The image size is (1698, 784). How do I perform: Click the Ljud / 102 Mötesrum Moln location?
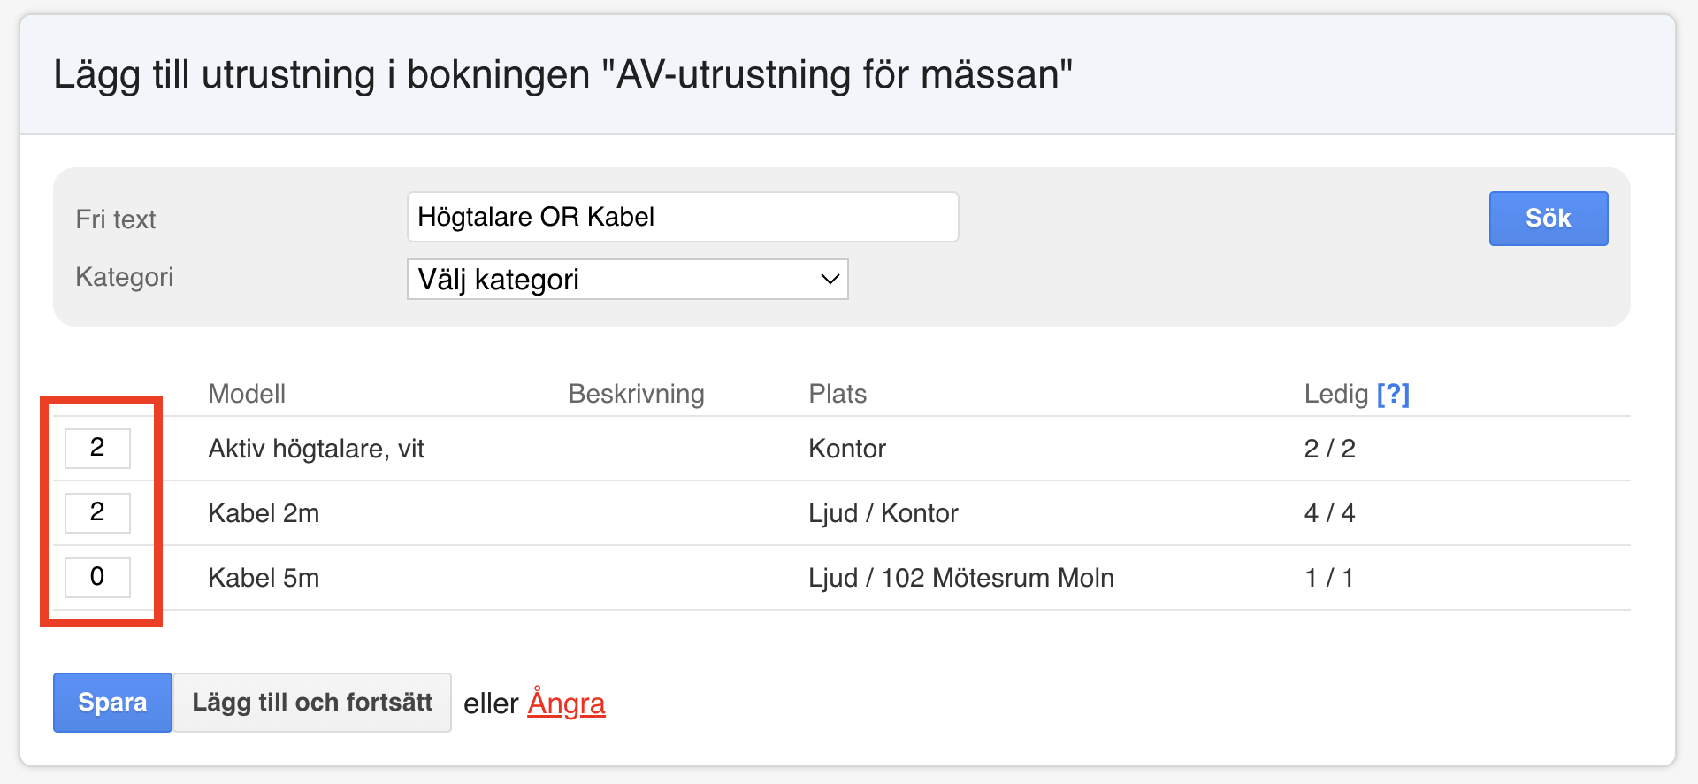point(960,578)
